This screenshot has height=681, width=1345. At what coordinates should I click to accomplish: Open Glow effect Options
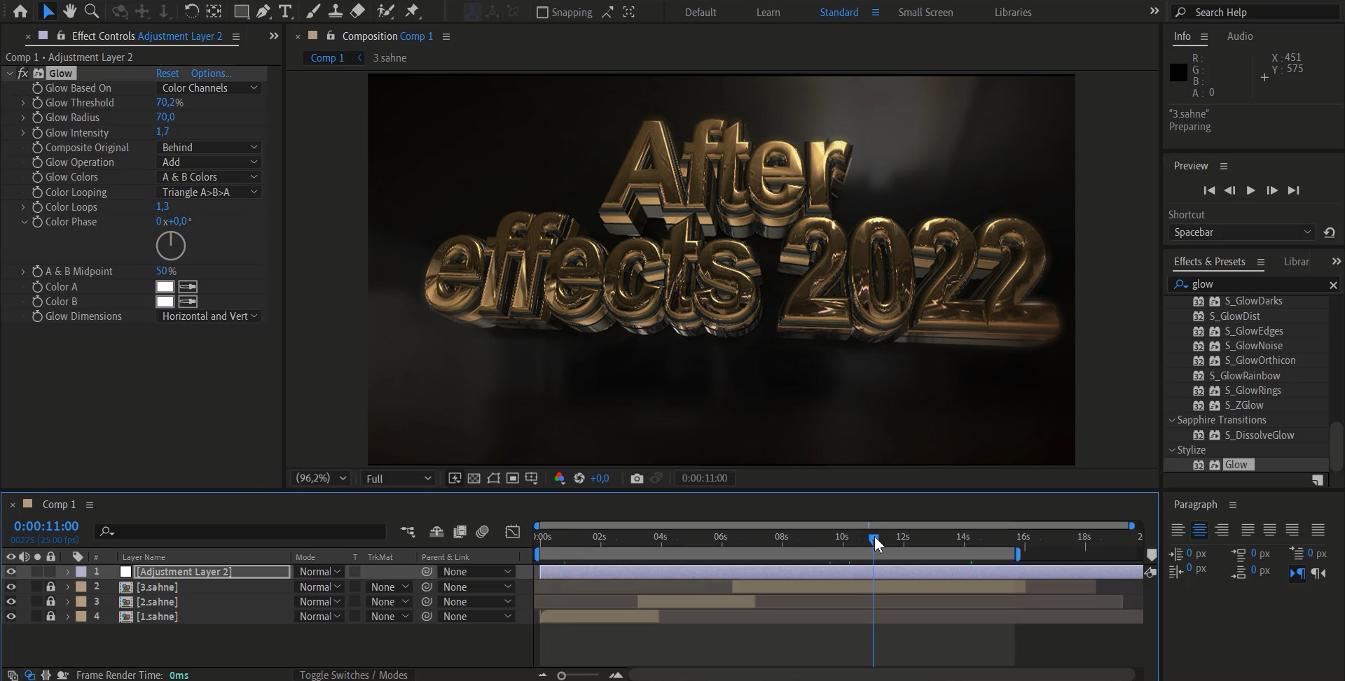[x=211, y=73]
